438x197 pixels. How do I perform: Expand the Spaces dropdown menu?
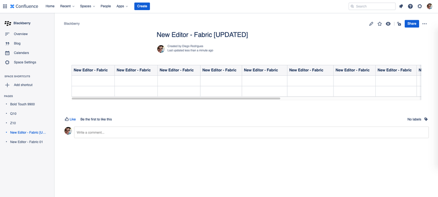pyautogui.click(x=87, y=6)
